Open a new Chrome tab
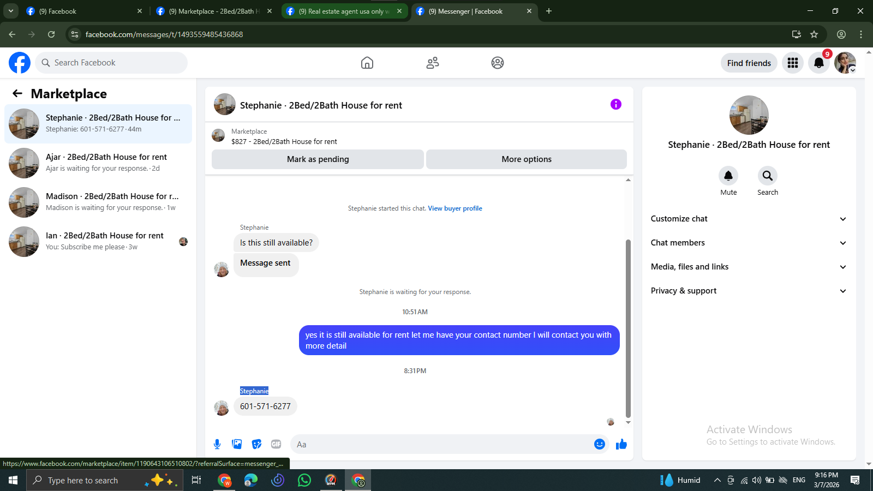873x491 pixels. [x=549, y=11]
